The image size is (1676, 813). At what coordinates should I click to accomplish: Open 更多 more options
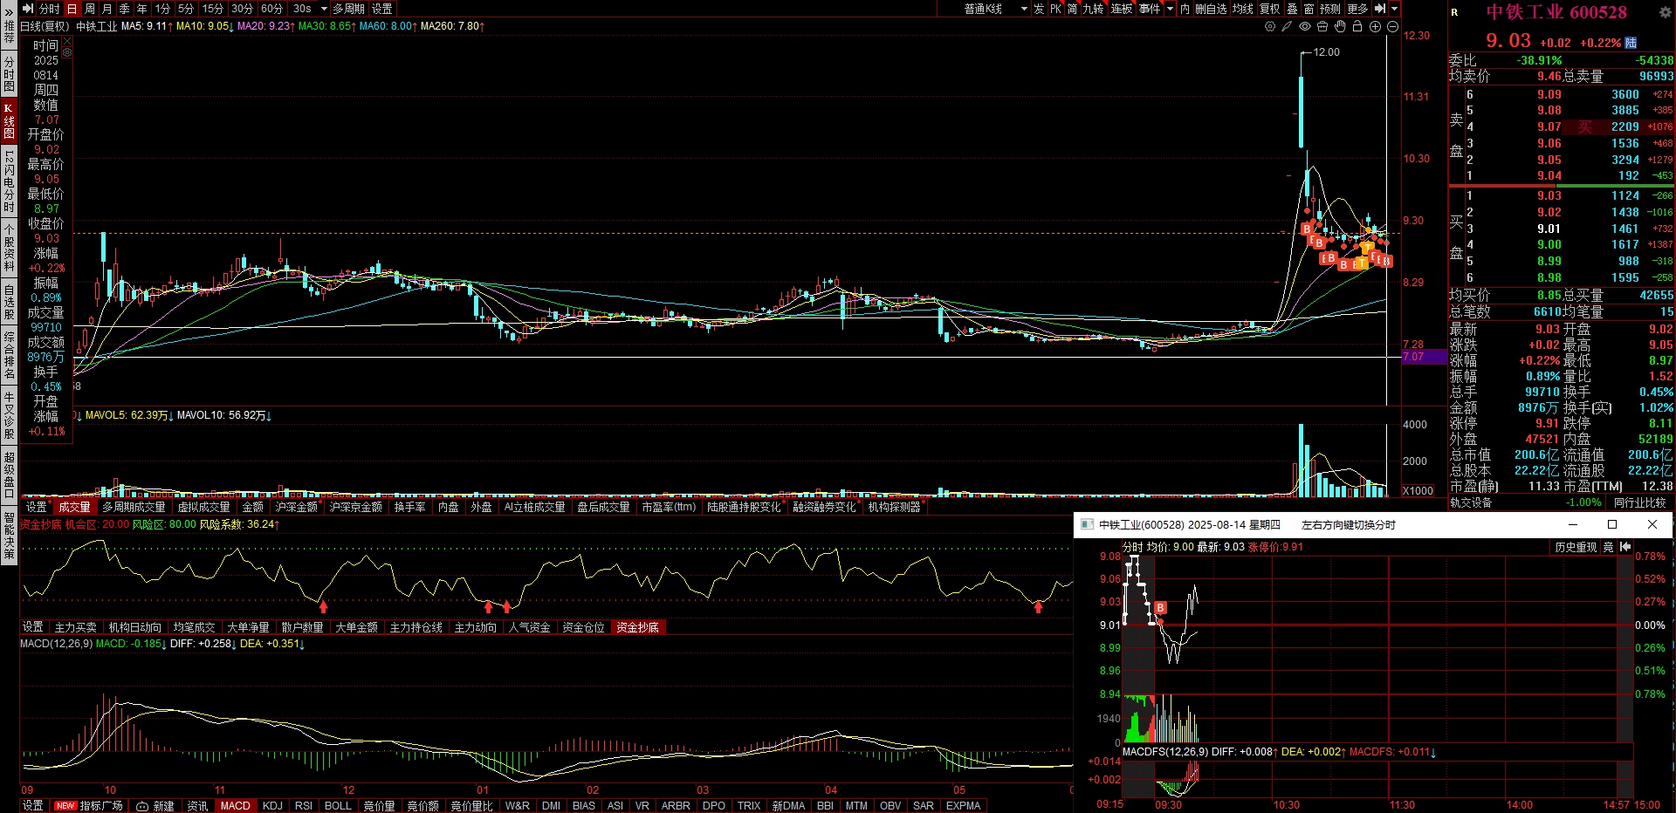[1357, 9]
